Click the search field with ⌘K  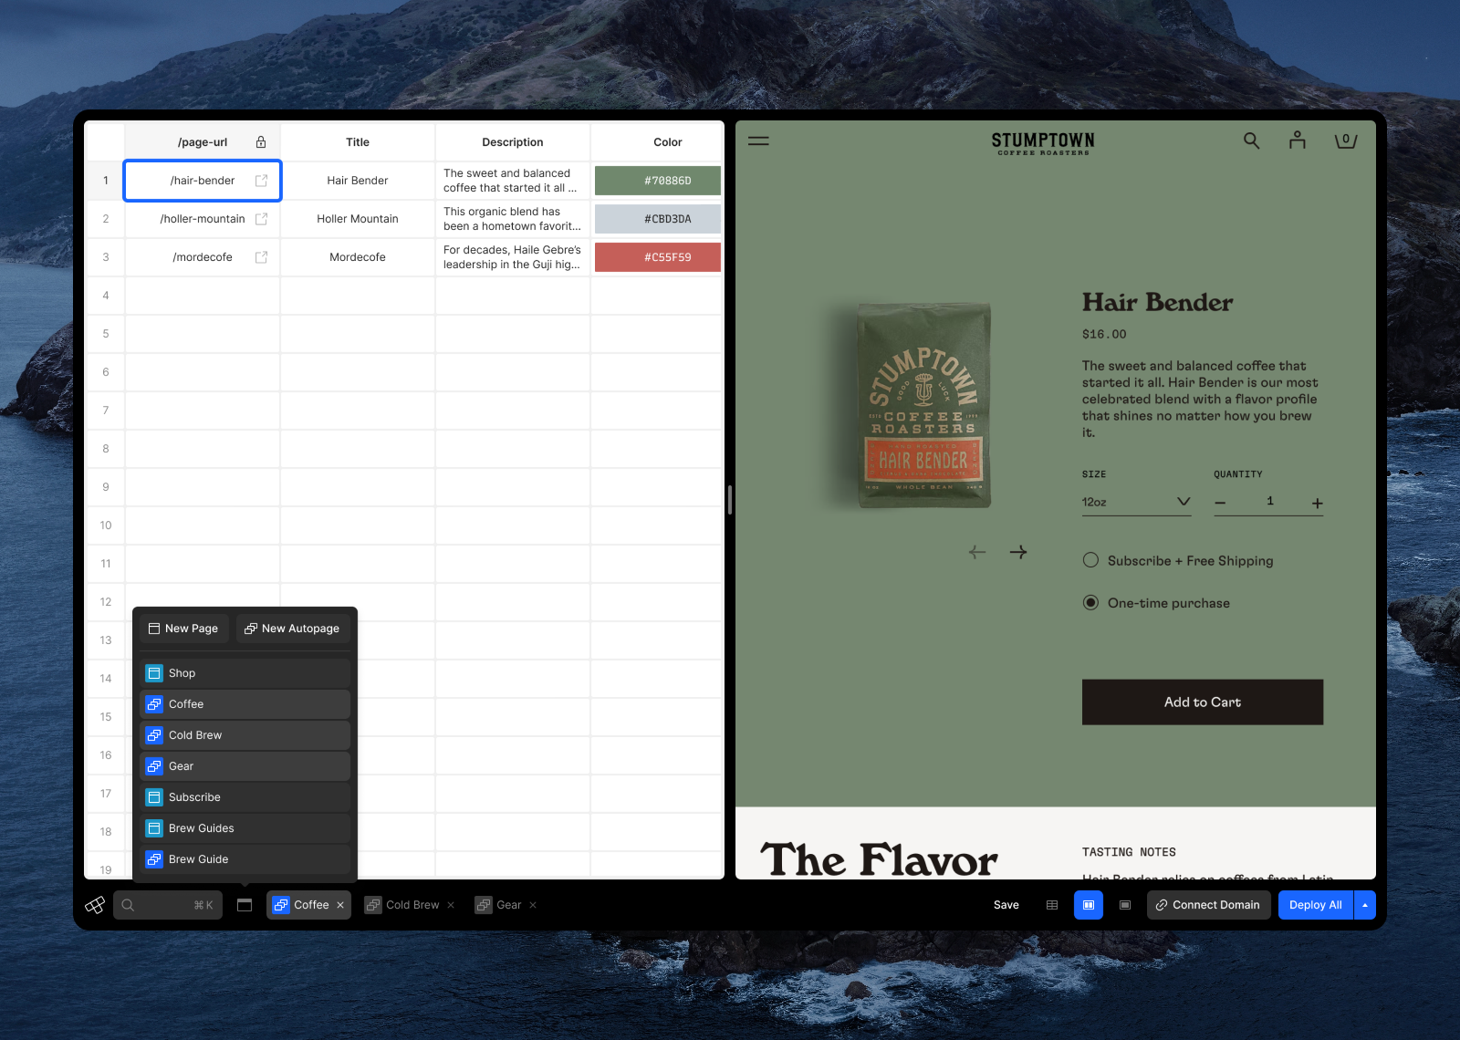click(168, 905)
